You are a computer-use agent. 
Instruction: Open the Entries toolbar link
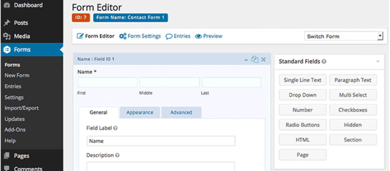coord(178,36)
